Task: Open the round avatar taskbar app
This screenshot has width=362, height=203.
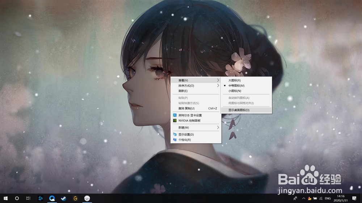Action: coord(87,198)
